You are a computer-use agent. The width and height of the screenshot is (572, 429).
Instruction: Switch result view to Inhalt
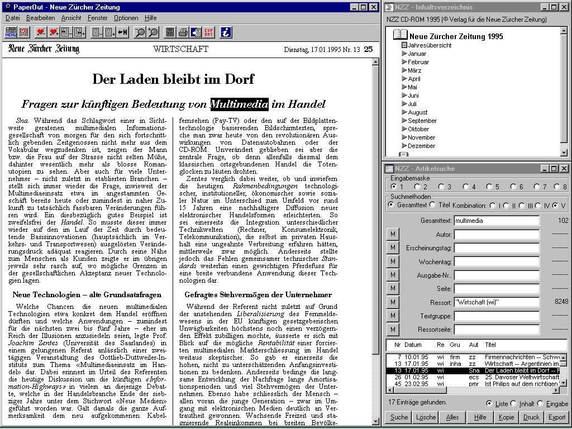coord(514,403)
